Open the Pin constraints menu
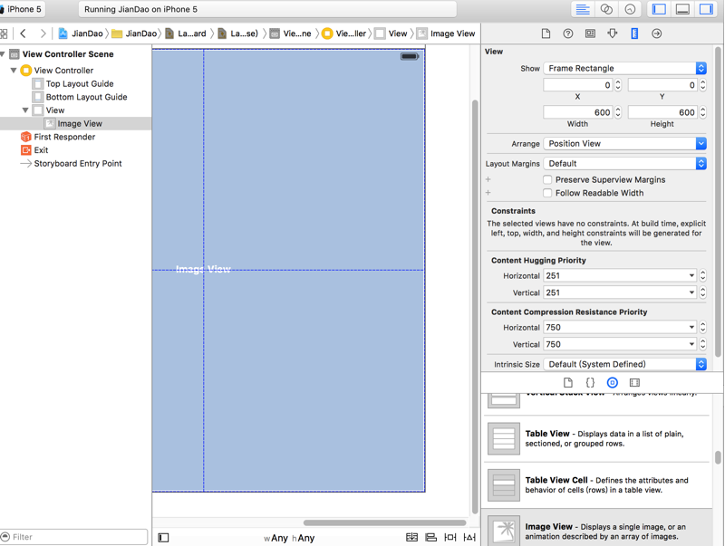Screen dimensions: 725x546 (x=449, y=537)
